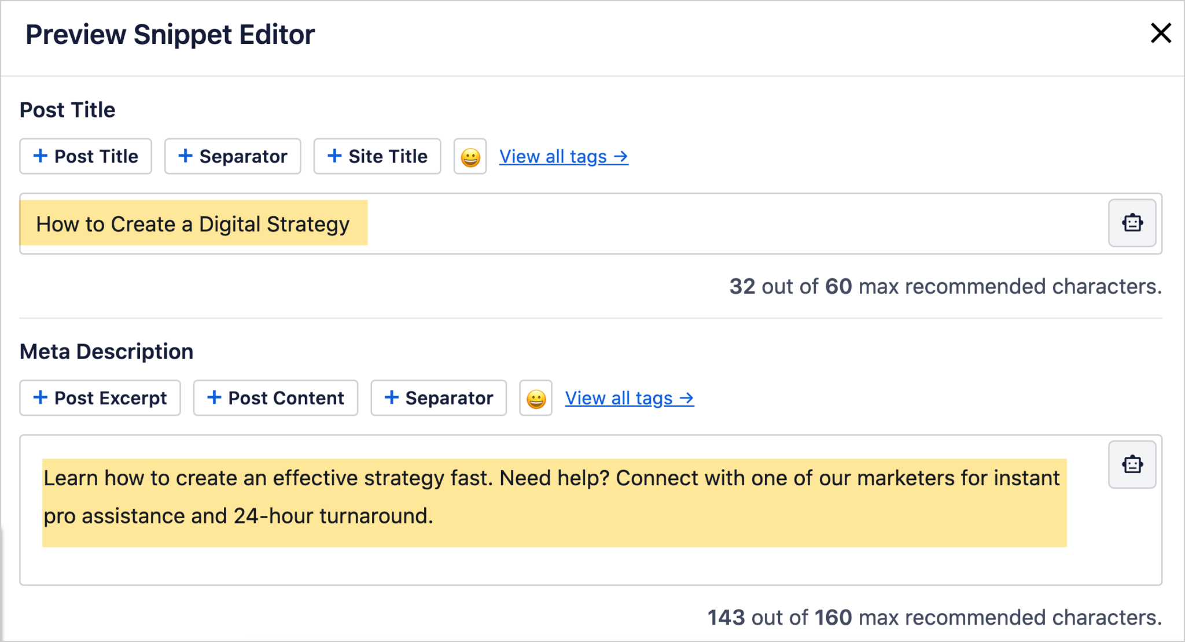The width and height of the screenshot is (1185, 642).
Task: Click into the Meta Description text area
Action: click(591, 510)
